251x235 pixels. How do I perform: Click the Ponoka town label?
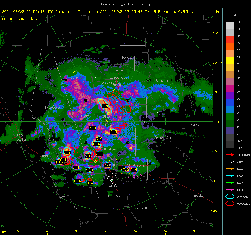pyautogui.click(x=127, y=58)
